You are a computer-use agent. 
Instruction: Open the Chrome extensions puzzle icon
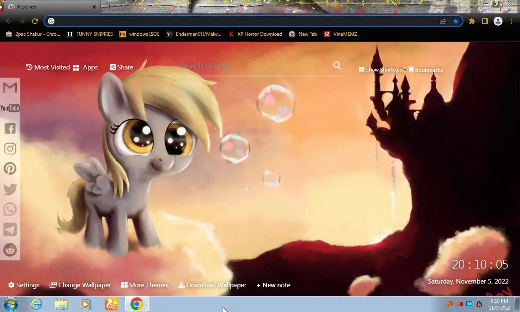point(472,21)
